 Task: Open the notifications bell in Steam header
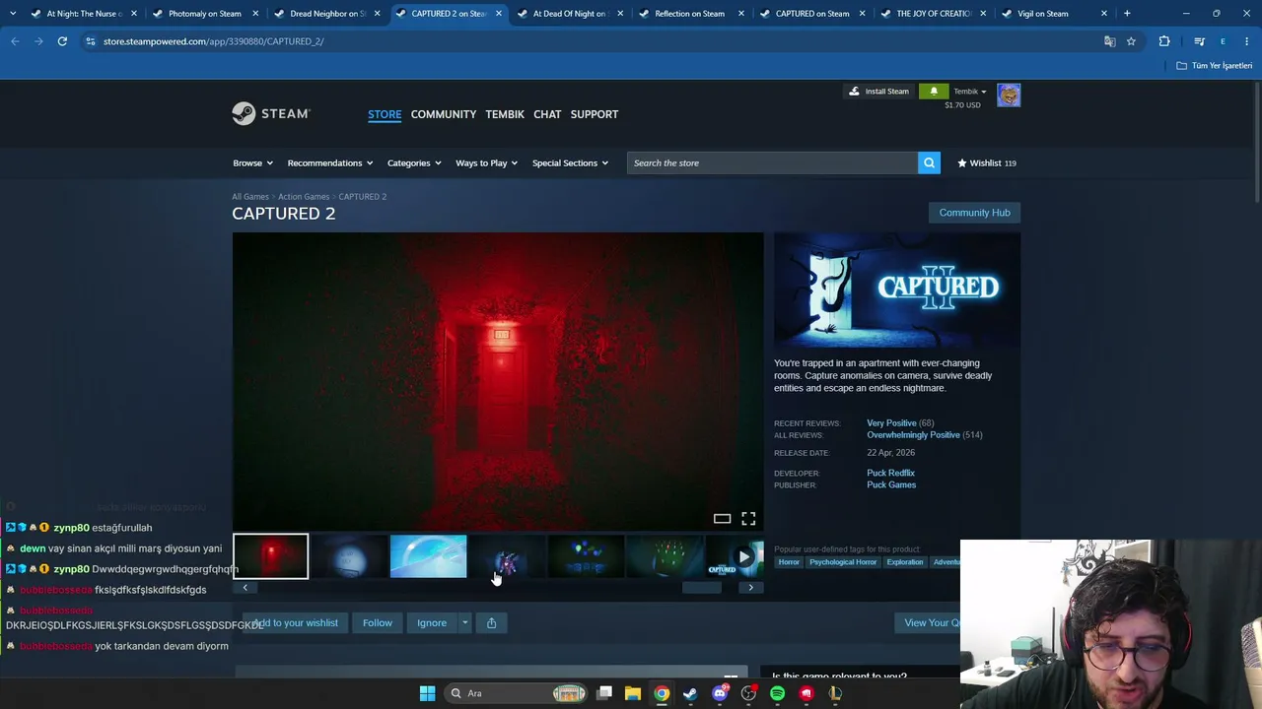point(934,92)
